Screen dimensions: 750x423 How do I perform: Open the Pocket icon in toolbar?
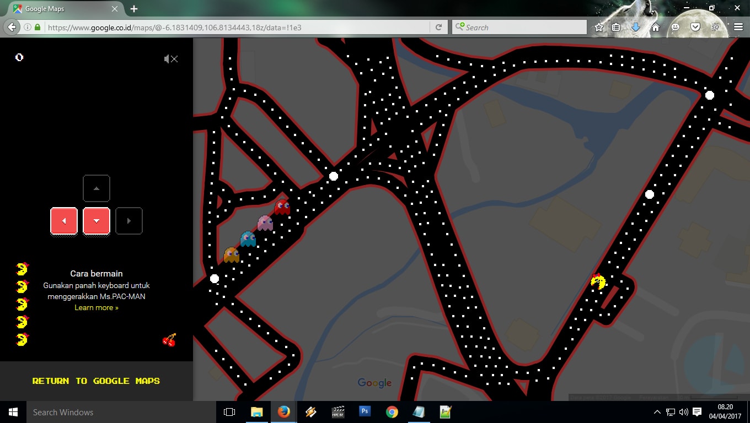tap(695, 27)
